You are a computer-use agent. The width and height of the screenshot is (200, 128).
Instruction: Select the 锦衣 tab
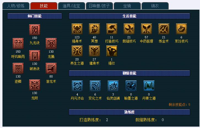tap(155, 6)
